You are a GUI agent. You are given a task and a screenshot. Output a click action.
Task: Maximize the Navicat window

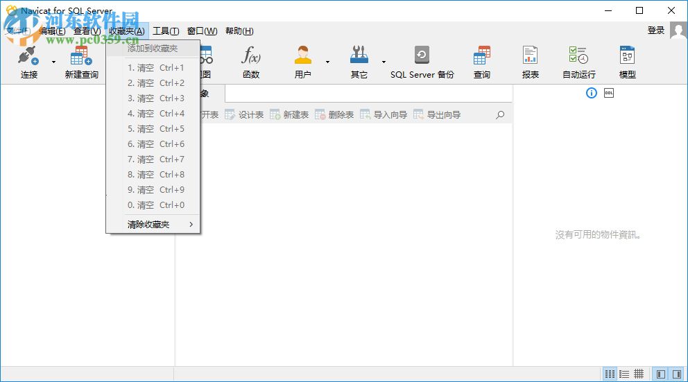pos(639,10)
